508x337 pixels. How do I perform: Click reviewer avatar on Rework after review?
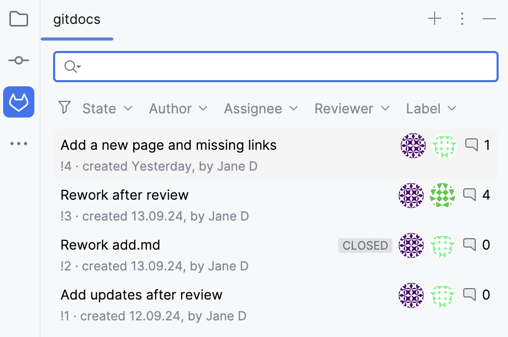tap(442, 196)
